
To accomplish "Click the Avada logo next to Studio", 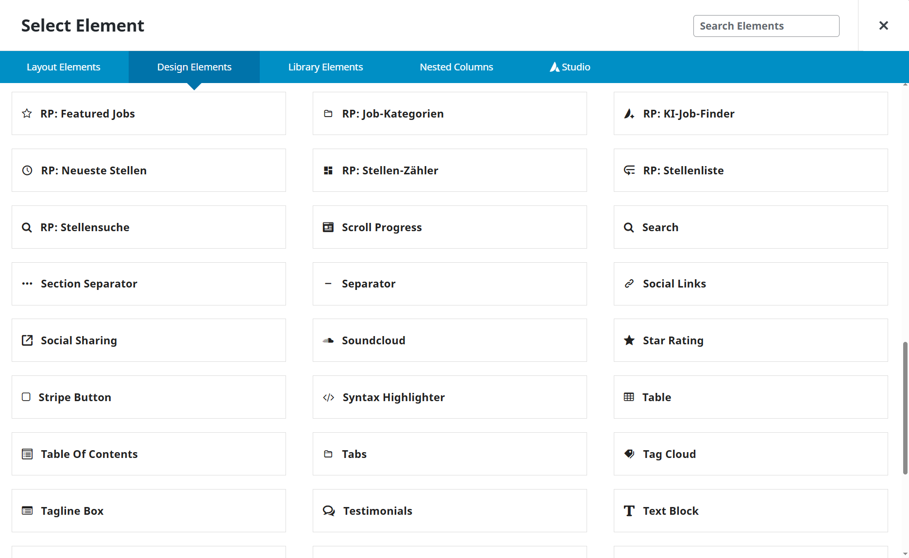I will pos(555,67).
